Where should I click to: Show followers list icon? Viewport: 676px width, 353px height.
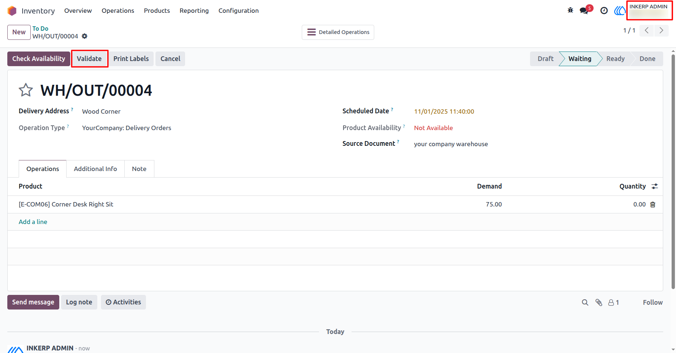click(x=613, y=303)
